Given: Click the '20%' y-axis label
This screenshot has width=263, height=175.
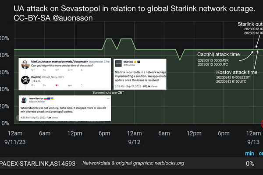Looking at the screenshot, I should coord(4,106).
